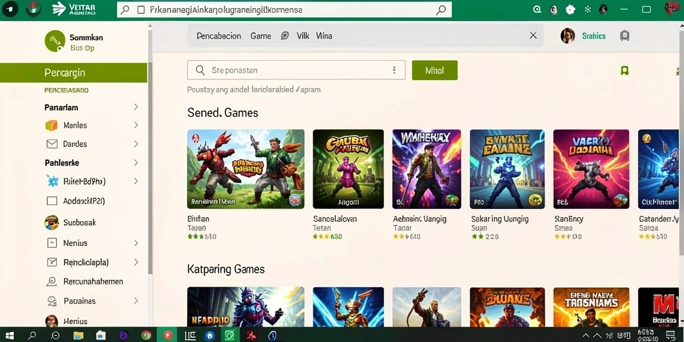Click the PERCIBASAND sidebar label

pos(66,90)
